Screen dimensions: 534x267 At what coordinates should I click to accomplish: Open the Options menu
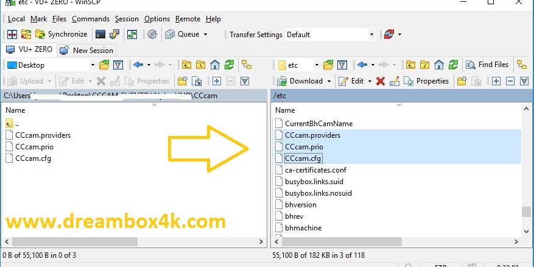[x=157, y=19]
